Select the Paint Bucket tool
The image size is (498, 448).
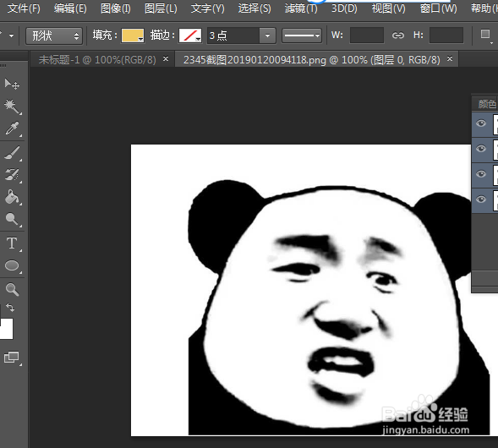(12, 197)
